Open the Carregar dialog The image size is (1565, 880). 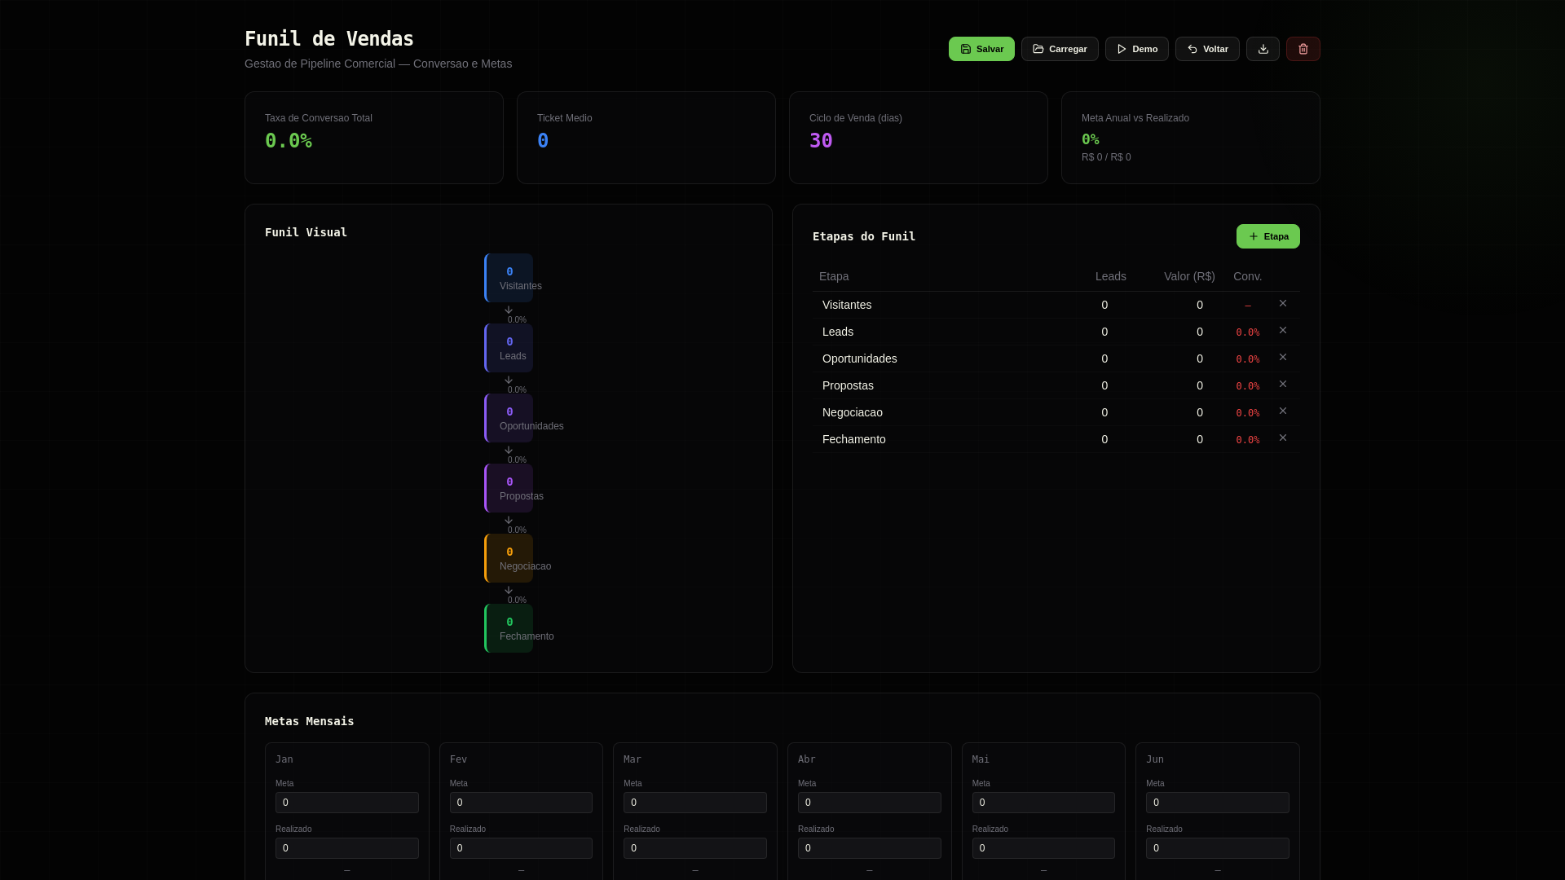[x=1060, y=49]
